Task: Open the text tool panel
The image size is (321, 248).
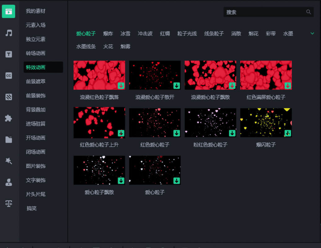Action: pyautogui.click(x=8, y=54)
